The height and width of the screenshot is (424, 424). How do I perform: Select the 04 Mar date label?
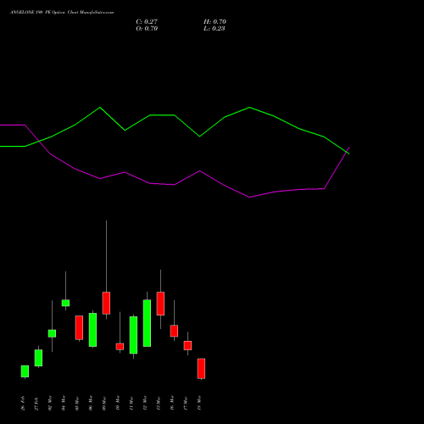point(64,403)
